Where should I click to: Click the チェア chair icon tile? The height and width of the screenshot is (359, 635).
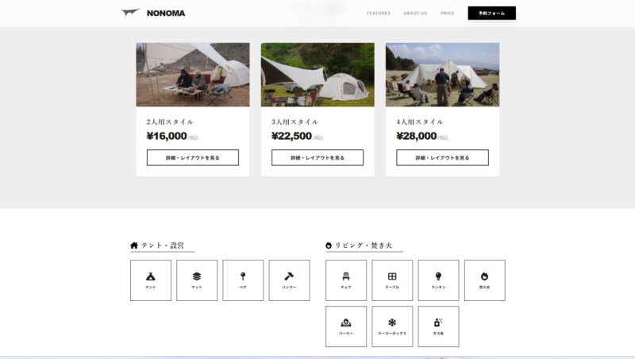(346, 280)
